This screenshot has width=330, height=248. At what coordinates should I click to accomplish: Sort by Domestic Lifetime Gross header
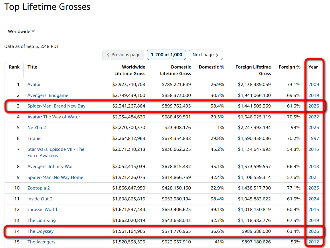coord(175,70)
